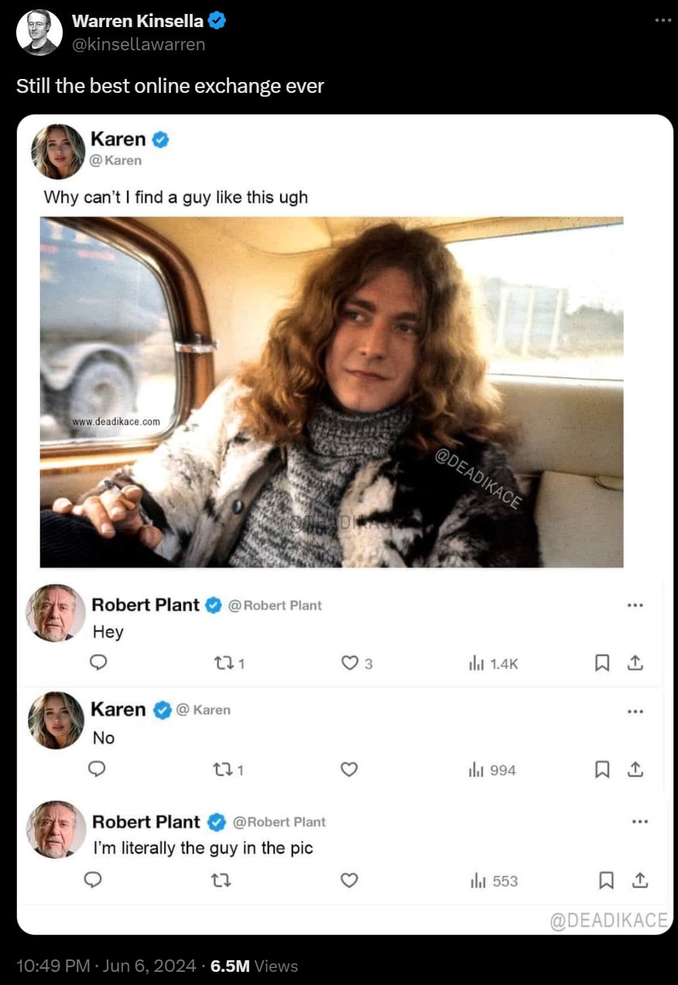The height and width of the screenshot is (985, 678).
Task: Like Karen's "No" reply
Action: pos(350,769)
